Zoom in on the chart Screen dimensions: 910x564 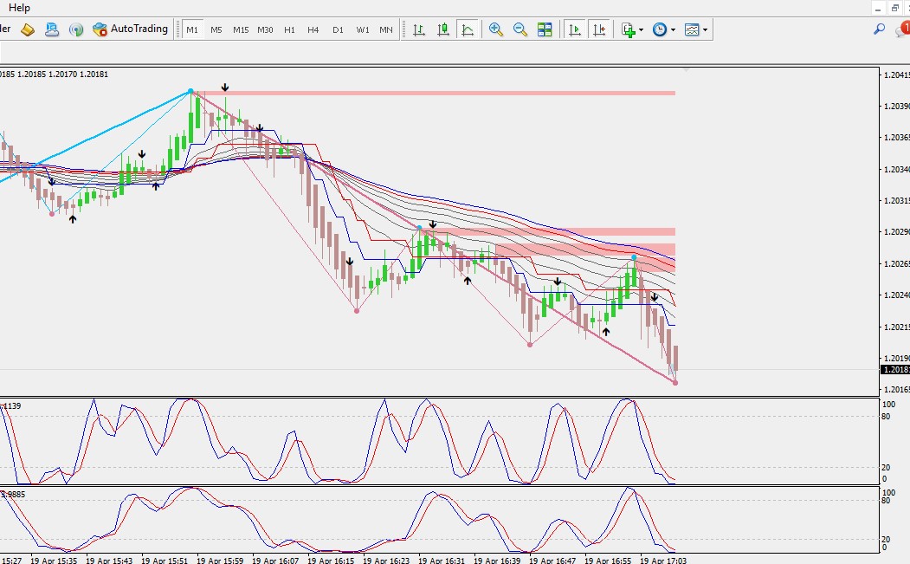(x=495, y=29)
